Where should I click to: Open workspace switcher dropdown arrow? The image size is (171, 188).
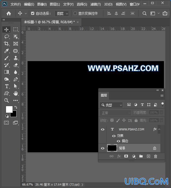158,13
